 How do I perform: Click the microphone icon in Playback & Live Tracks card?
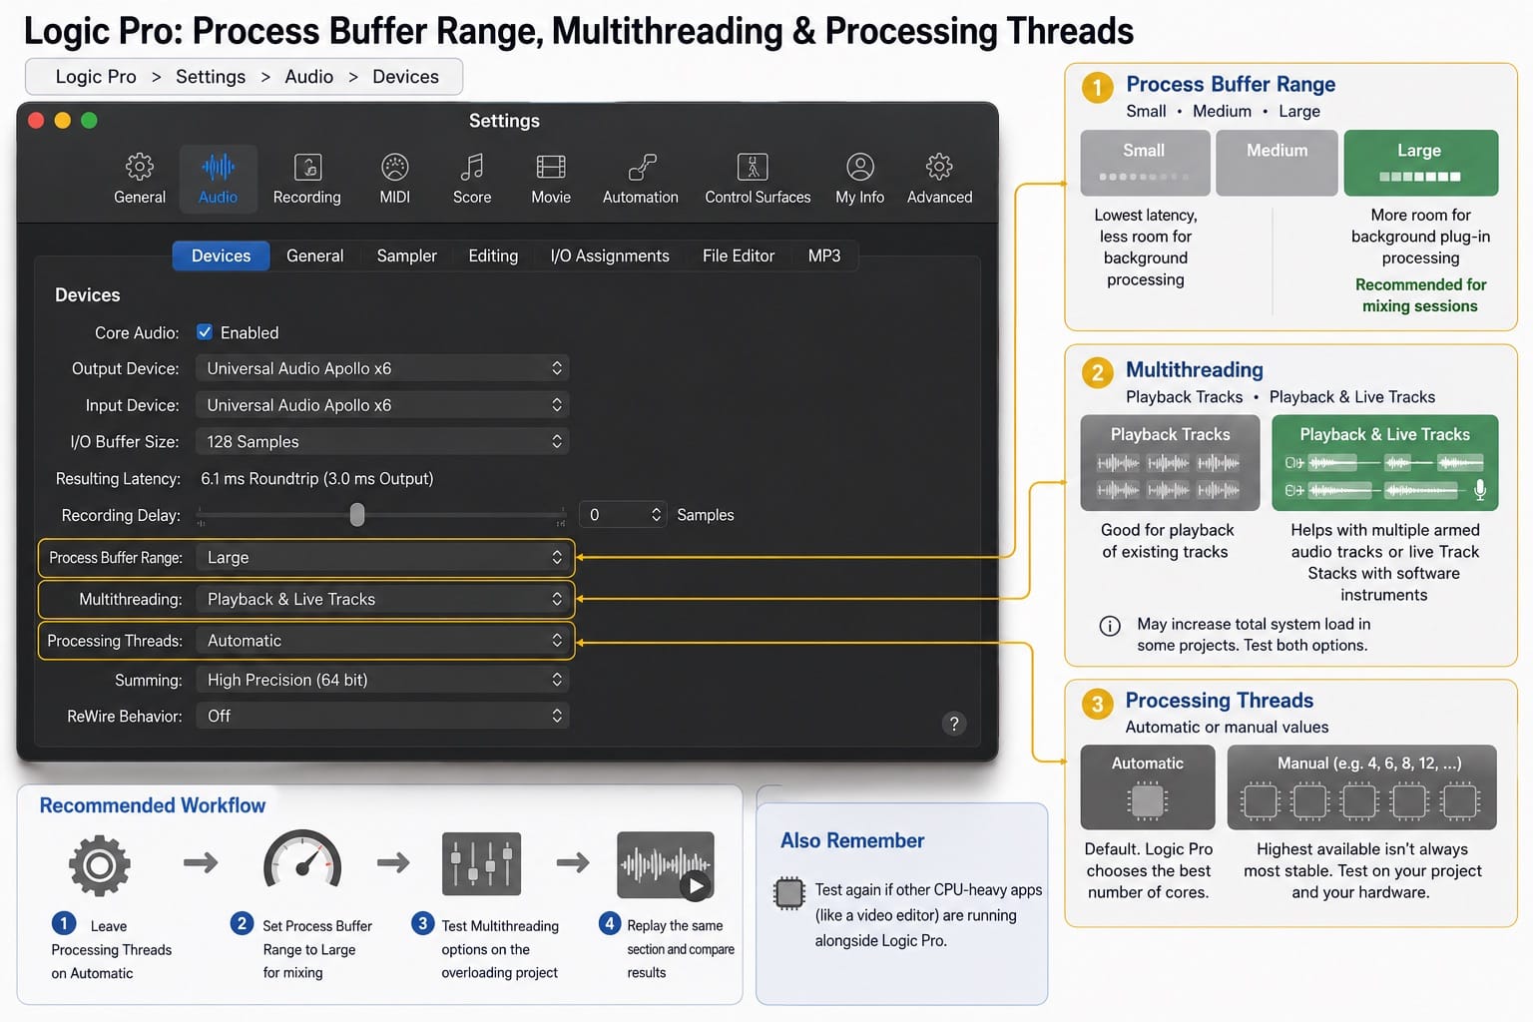1480,489
